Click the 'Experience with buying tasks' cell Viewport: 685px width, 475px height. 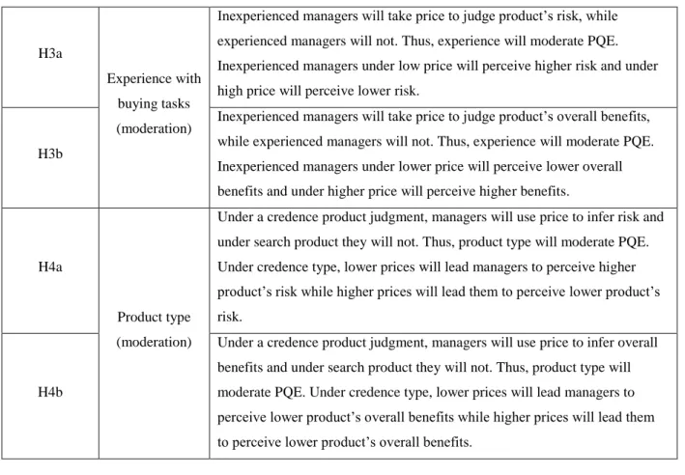point(155,107)
